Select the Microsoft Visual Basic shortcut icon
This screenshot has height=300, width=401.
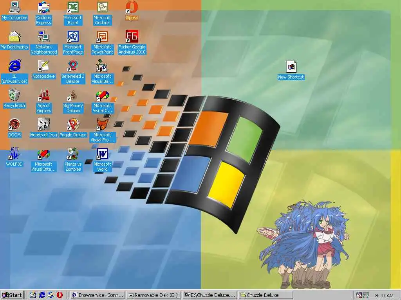point(102,66)
